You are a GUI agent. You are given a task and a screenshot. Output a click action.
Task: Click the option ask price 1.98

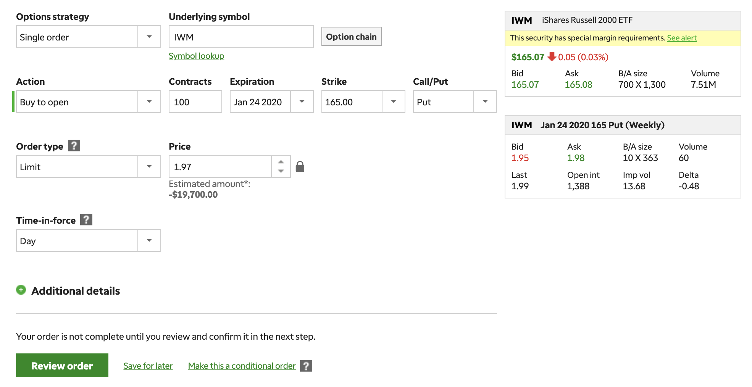pos(576,158)
